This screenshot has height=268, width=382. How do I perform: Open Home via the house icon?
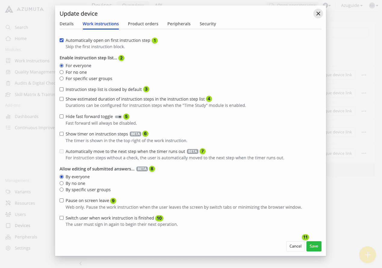[x=8, y=39]
